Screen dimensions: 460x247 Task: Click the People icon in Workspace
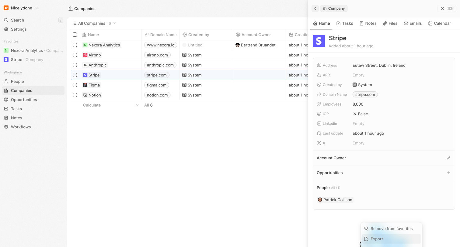[x=6, y=81]
